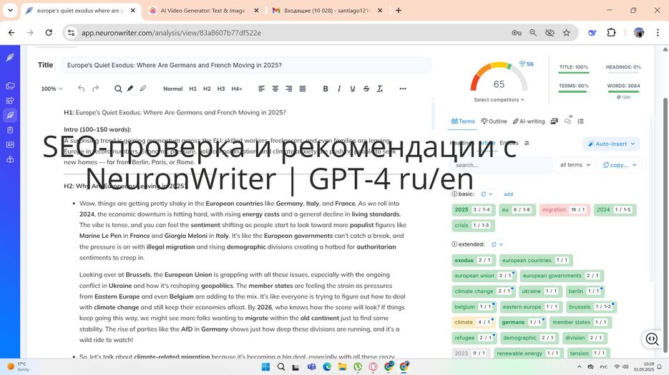Apply the Normal text style
The height and width of the screenshot is (375, 669).
(x=173, y=89)
